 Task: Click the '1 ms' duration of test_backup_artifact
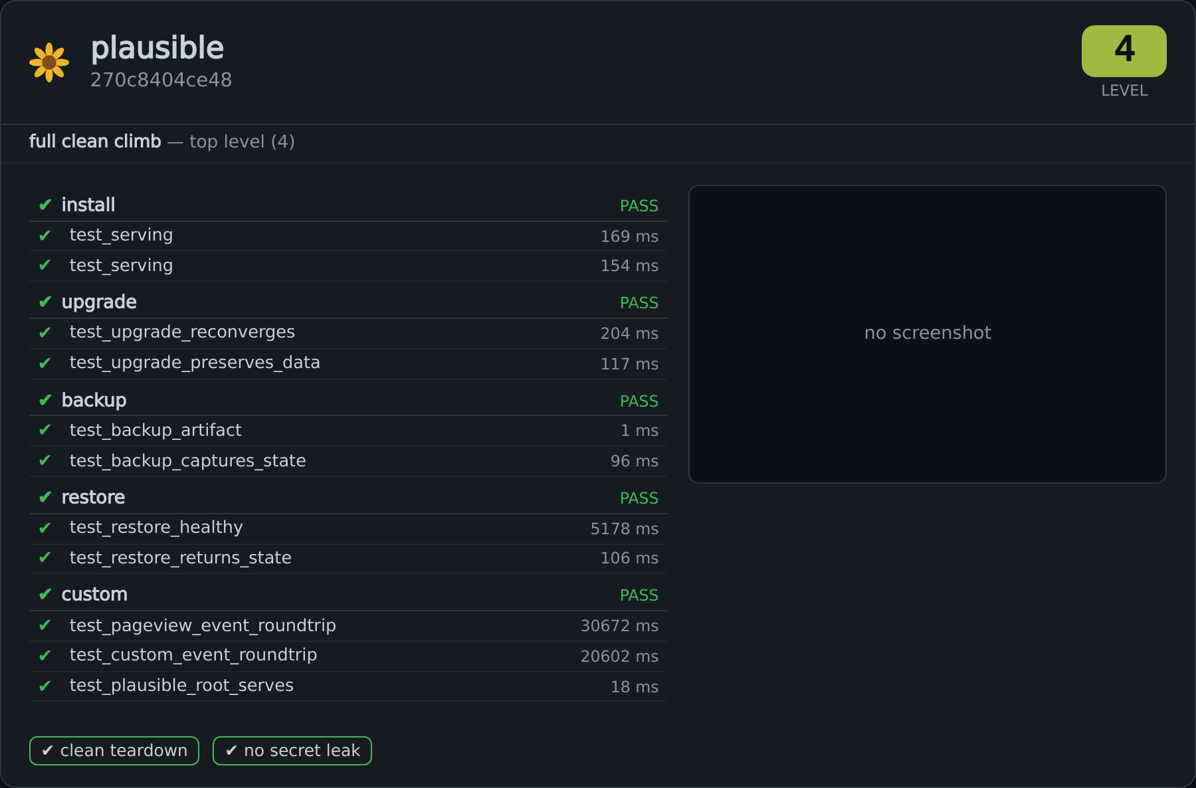tap(639, 431)
